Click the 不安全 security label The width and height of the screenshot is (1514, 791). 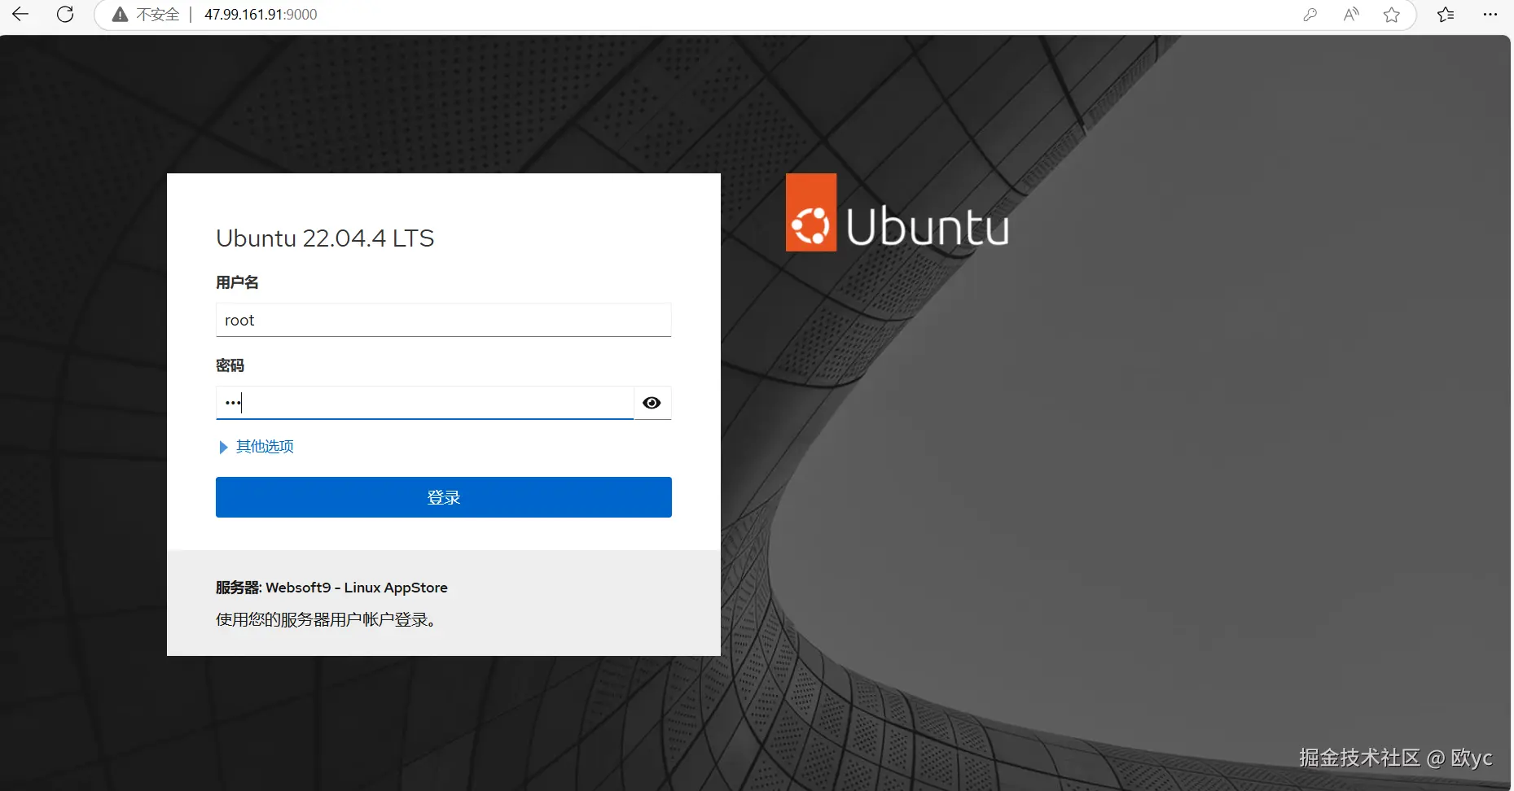157,15
